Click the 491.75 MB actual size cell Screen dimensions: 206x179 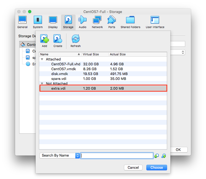point(119,74)
